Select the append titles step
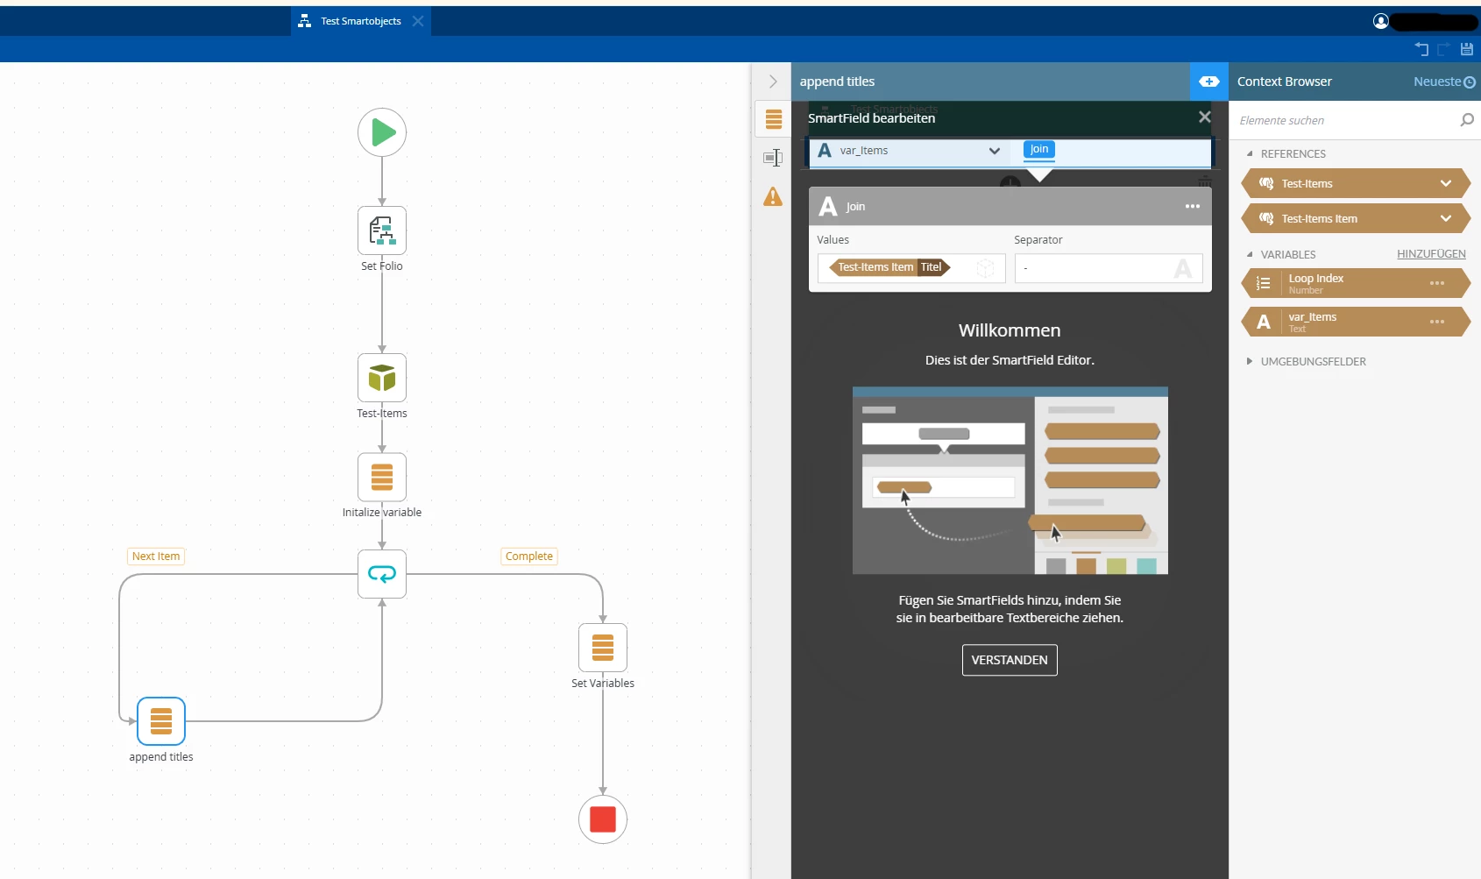Image resolution: width=1481 pixels, height=879 pixels. 161,721
